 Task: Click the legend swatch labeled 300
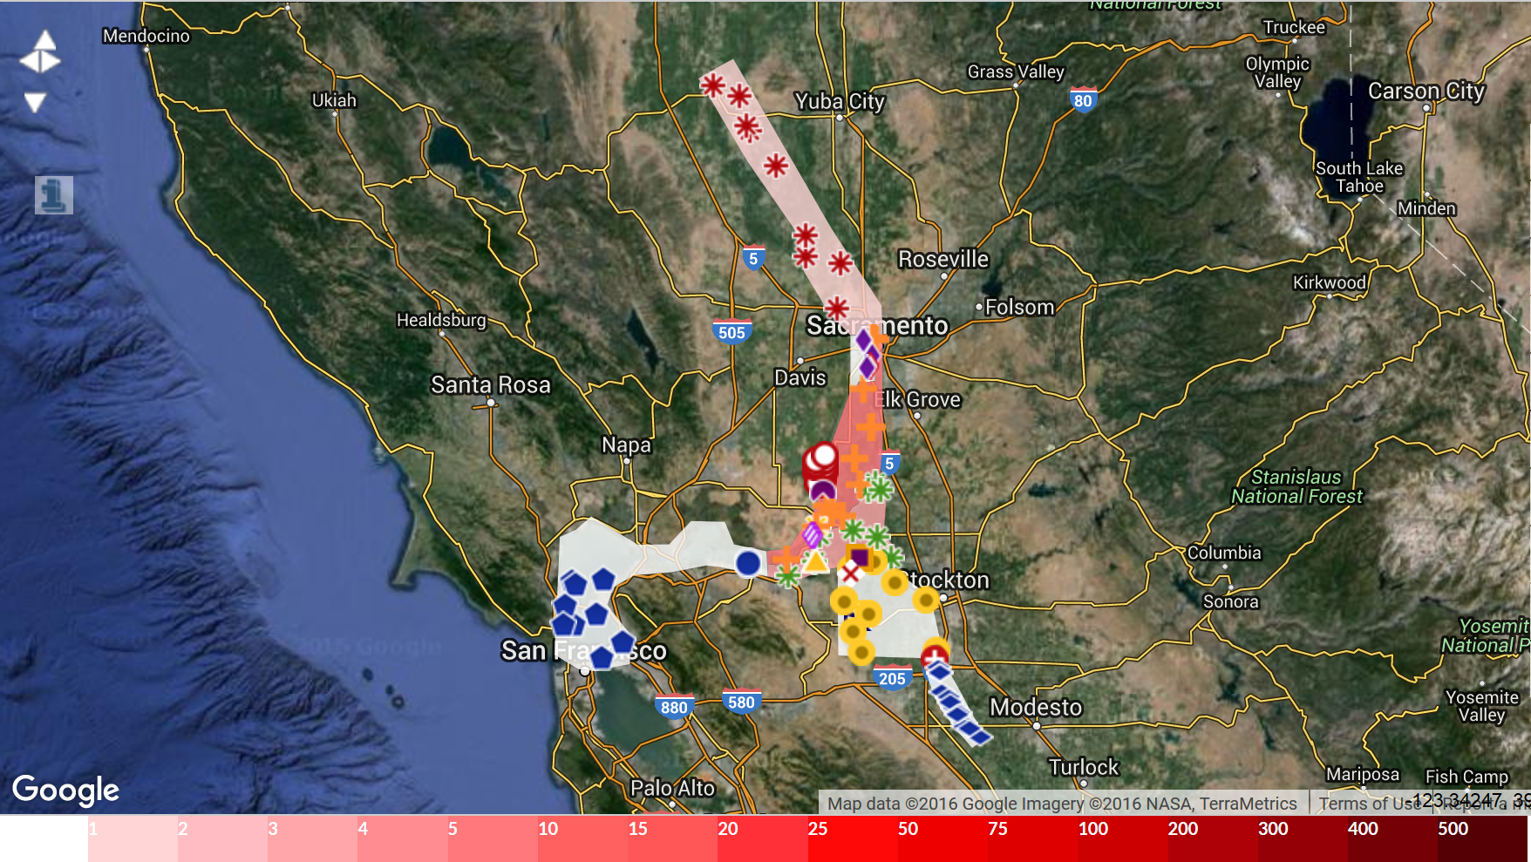click(x=1303, y=838)
